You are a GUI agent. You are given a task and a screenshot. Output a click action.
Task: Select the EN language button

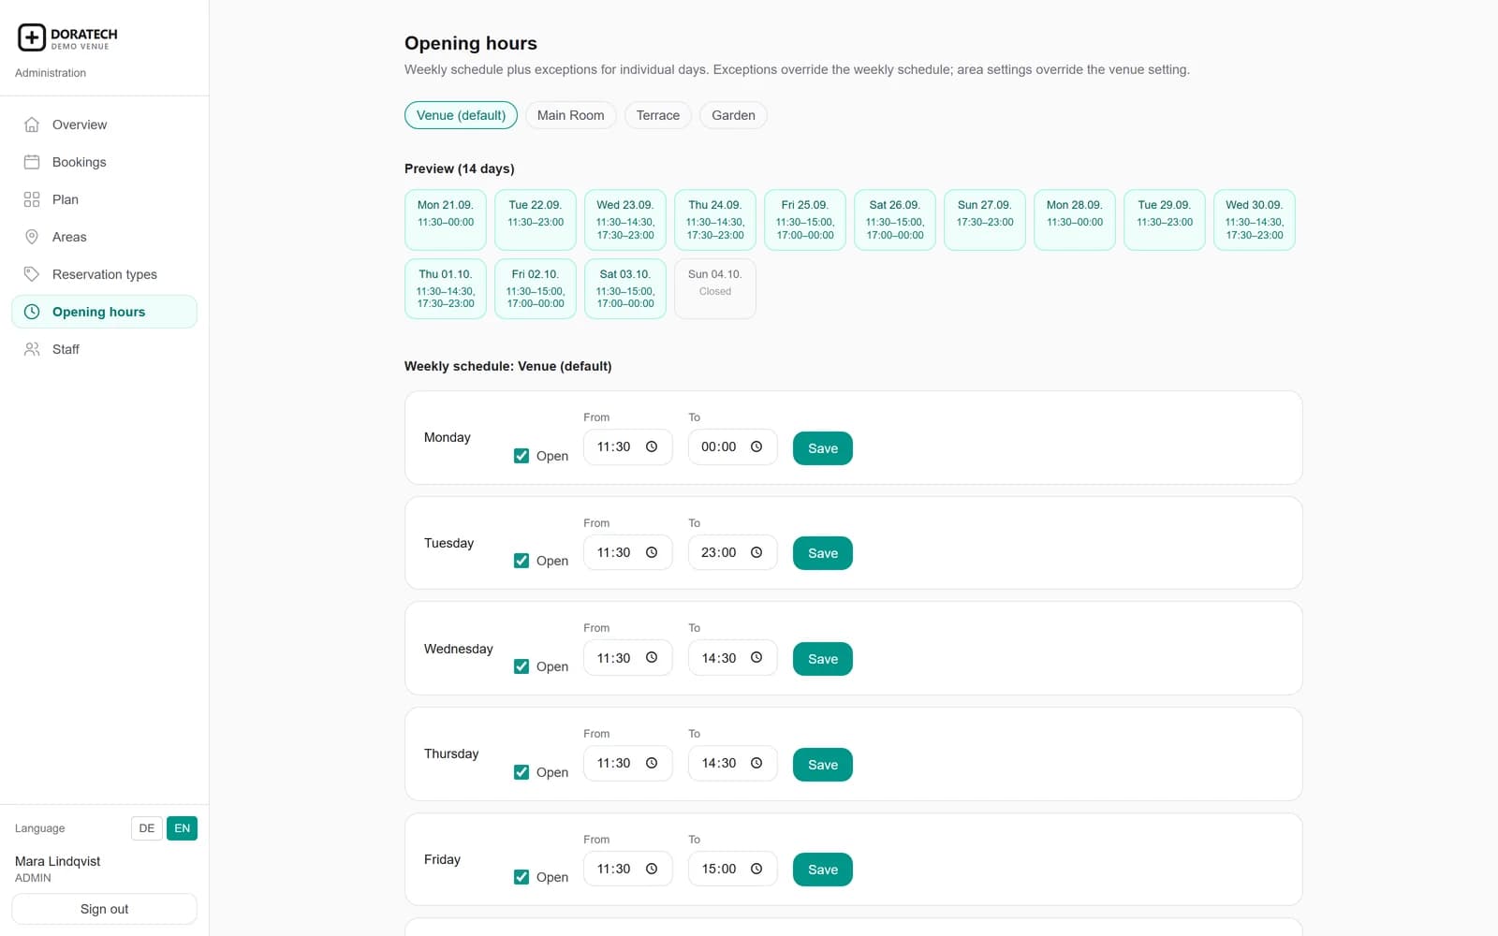click(x=183, y=828)
